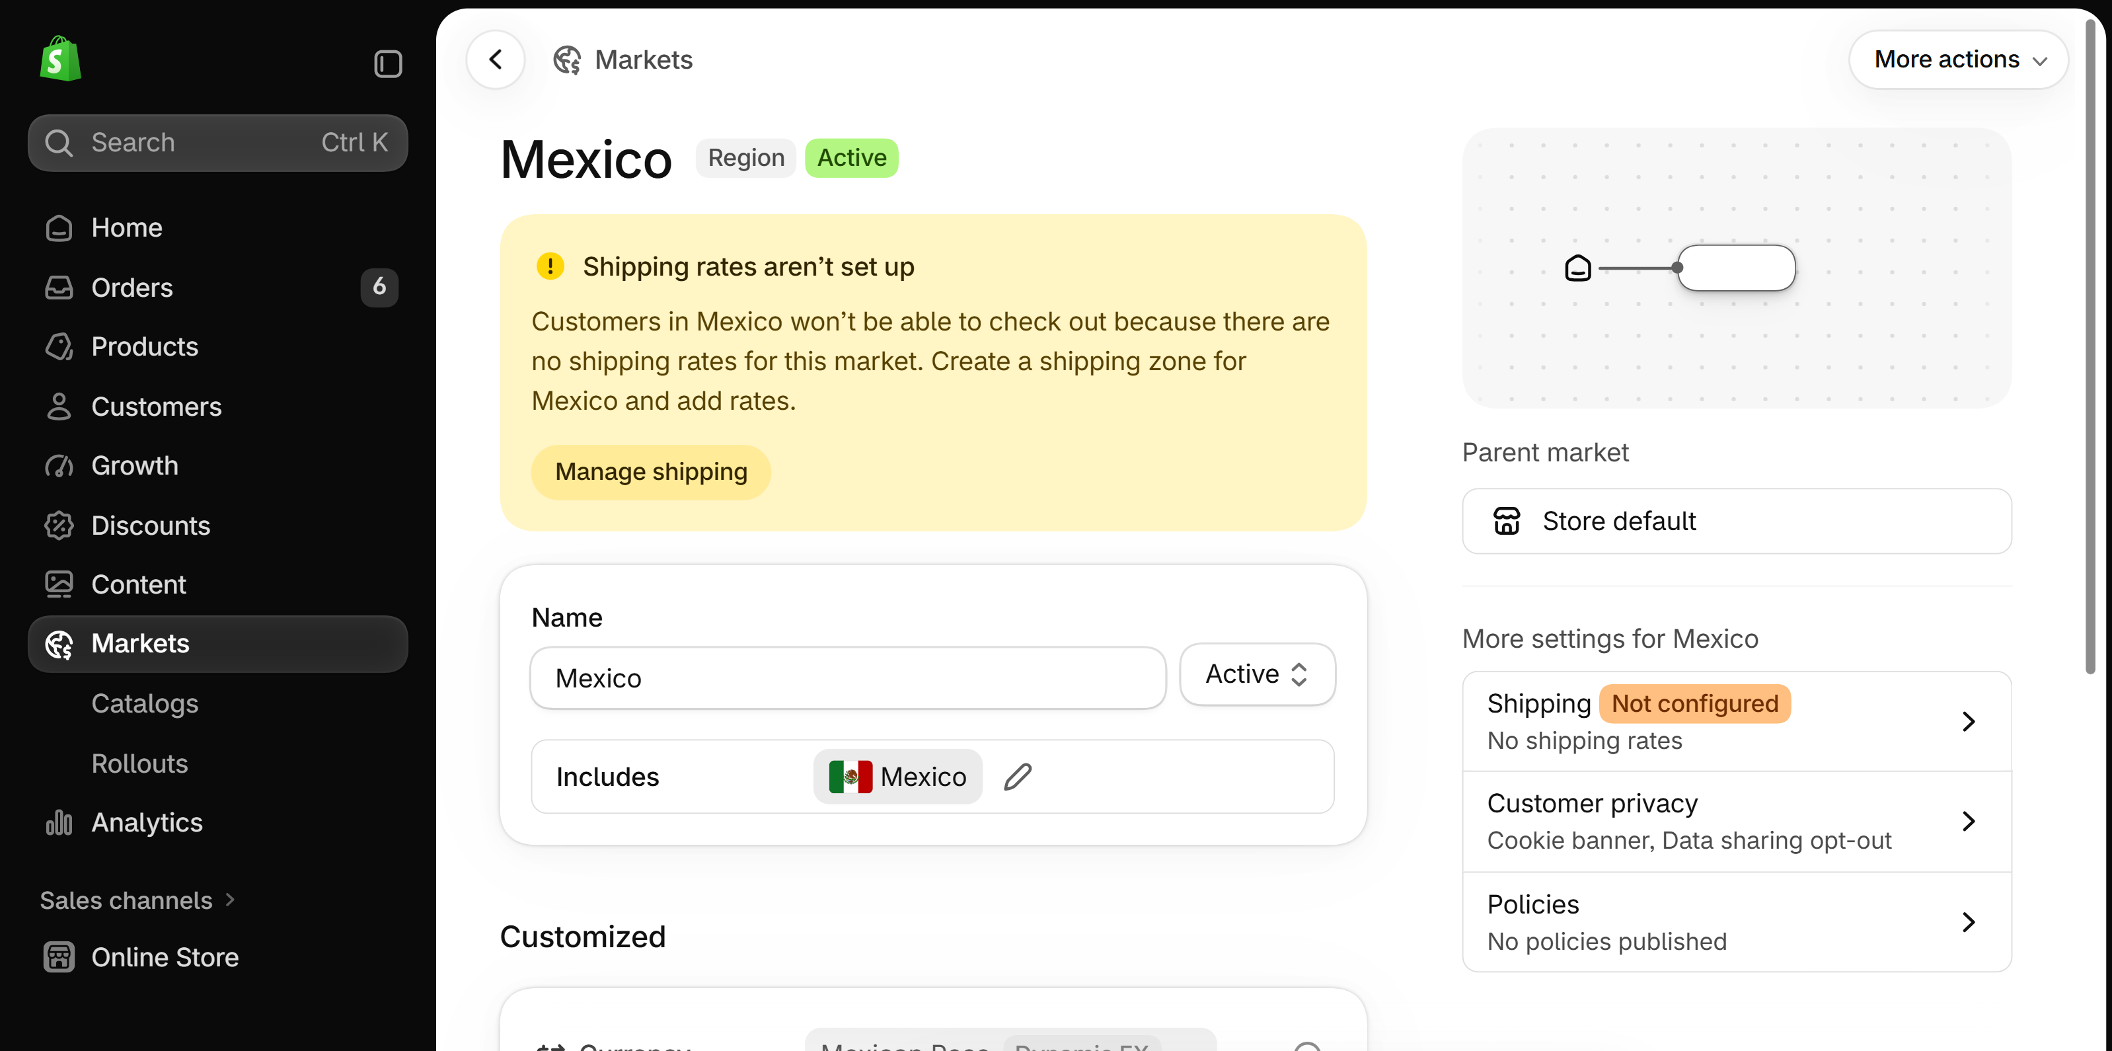Click the Home icon in sidebar

tap(59, 228)
